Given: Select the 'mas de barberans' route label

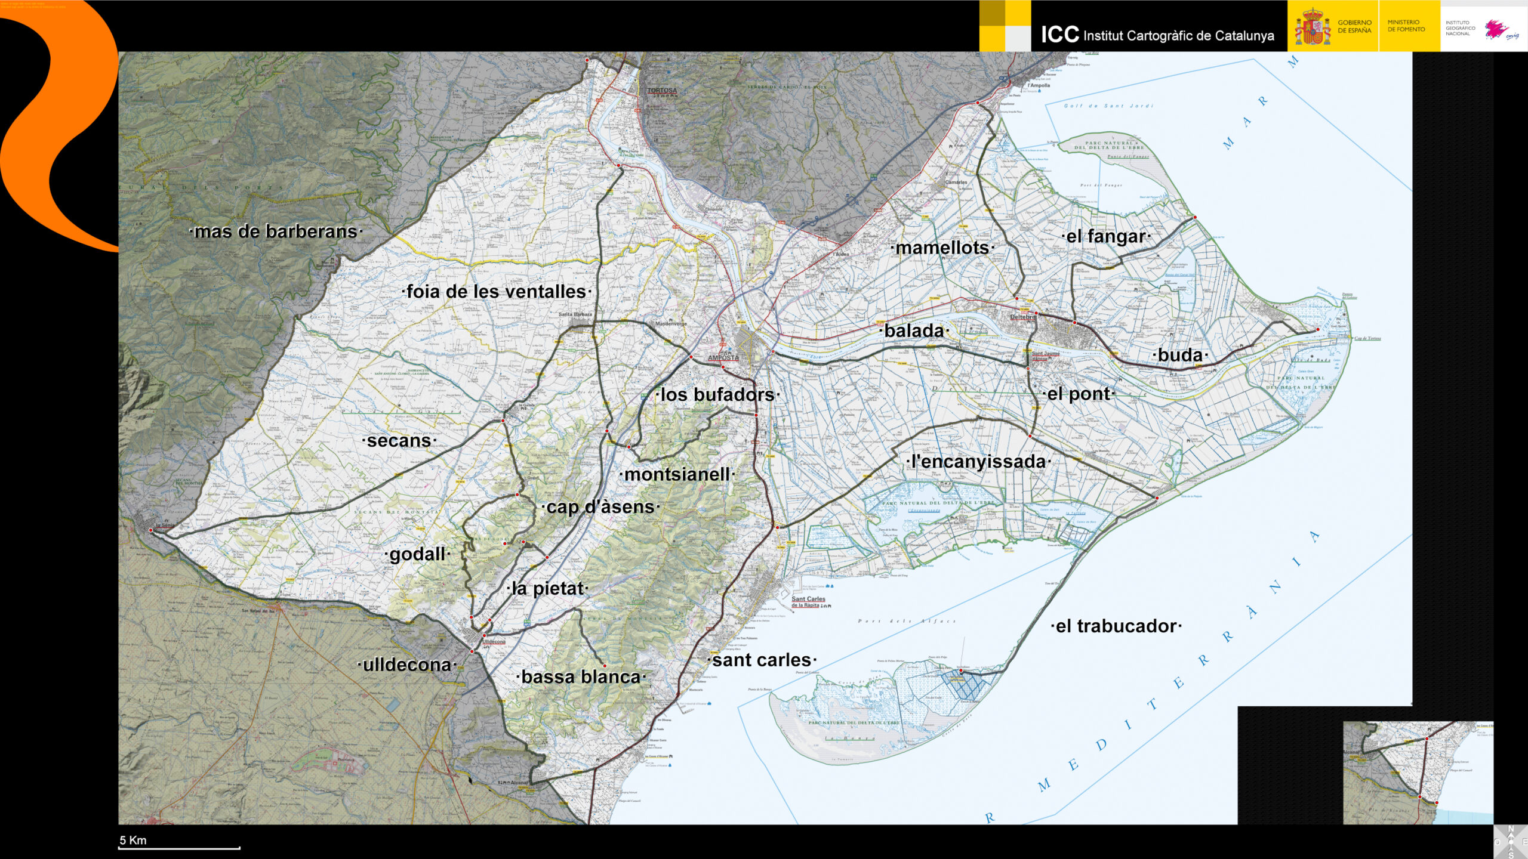Looking at the screenshot, I should [276, 231].
